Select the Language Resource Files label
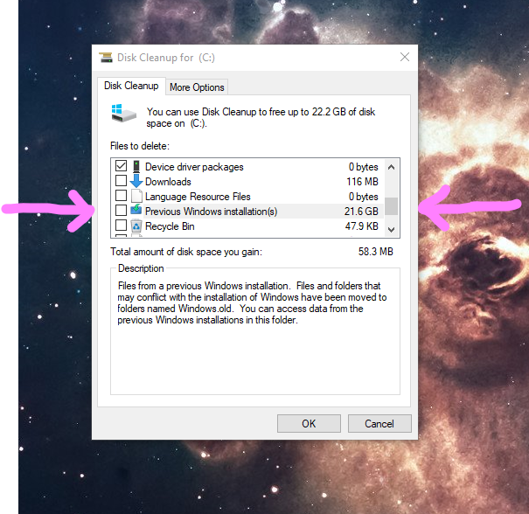Image resolution: width=529 pixels, height=514 pixels. coord(198,197)
